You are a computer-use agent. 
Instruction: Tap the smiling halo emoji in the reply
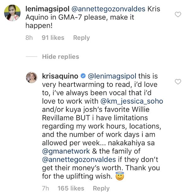pyautogui.click(x=120, y=176)
